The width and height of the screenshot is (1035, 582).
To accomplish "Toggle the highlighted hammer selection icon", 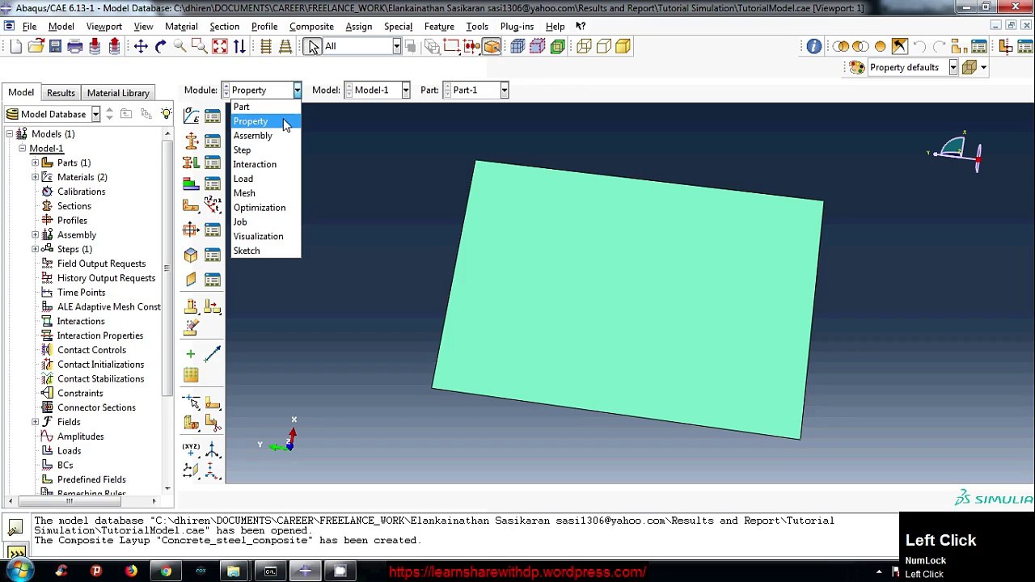I will click(900, 46).
